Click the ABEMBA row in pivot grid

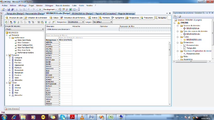59,42
